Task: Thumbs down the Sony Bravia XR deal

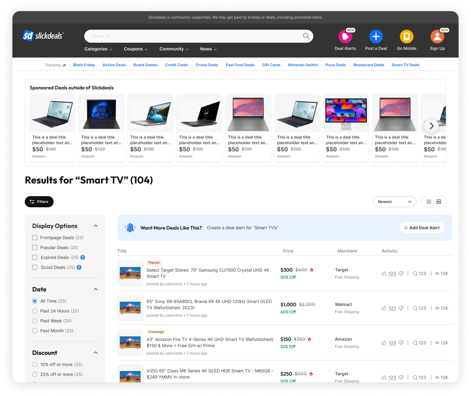Action: coord(401,308)
